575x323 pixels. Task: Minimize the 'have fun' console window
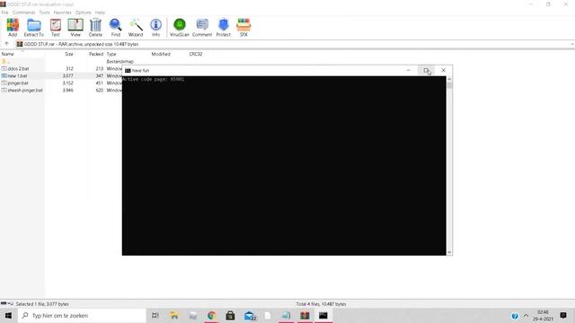pos(409,70)
